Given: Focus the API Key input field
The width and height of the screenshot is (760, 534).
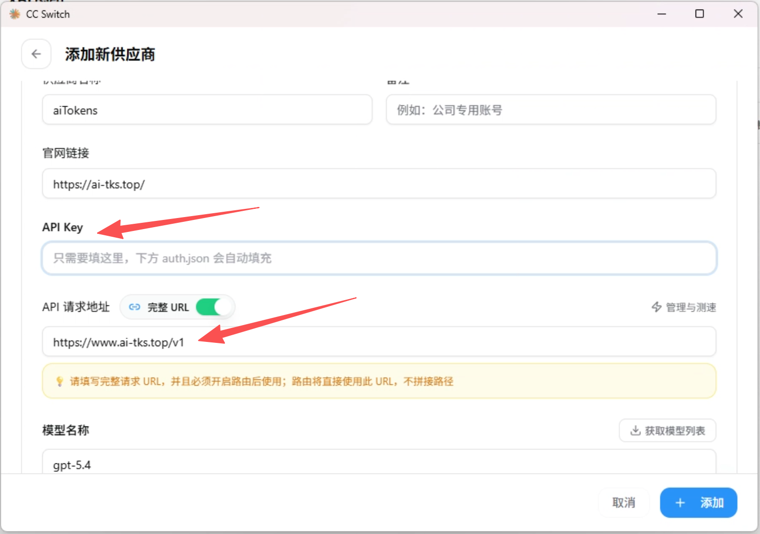Looking at the screenshot, I should pyautogui.click(x=379, y=258).
